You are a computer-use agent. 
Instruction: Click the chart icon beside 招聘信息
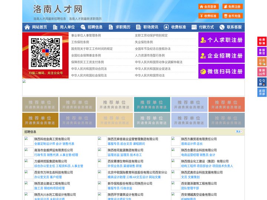(83, 27)
